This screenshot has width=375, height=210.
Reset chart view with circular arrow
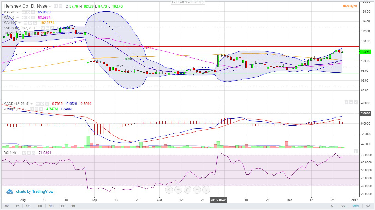[x=188, y=189]
